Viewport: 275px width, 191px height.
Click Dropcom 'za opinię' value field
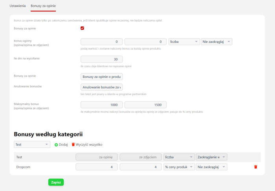pos(97,167)
